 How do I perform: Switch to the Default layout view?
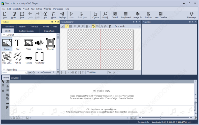click(115, 15)
